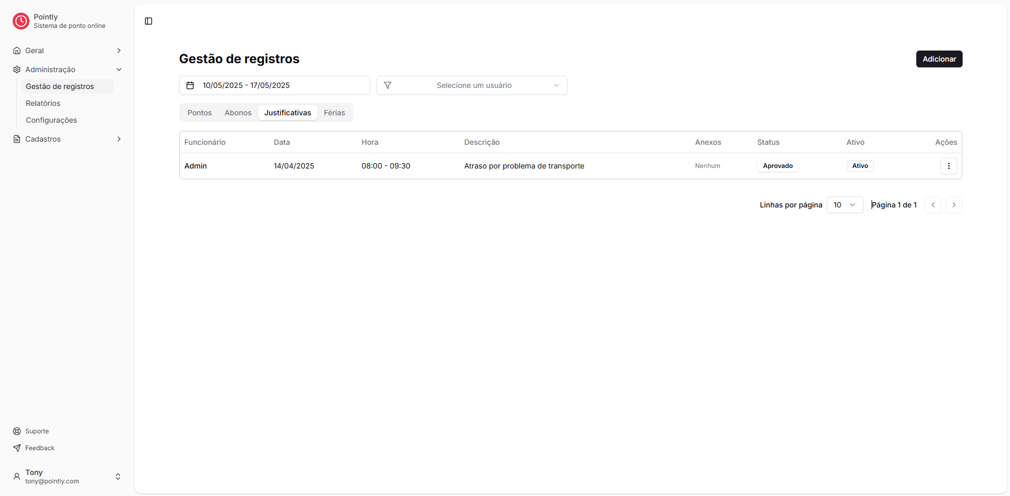Click the Aprovado status badge
Viewport: 1010px width, 496px height.
point(778,165)
